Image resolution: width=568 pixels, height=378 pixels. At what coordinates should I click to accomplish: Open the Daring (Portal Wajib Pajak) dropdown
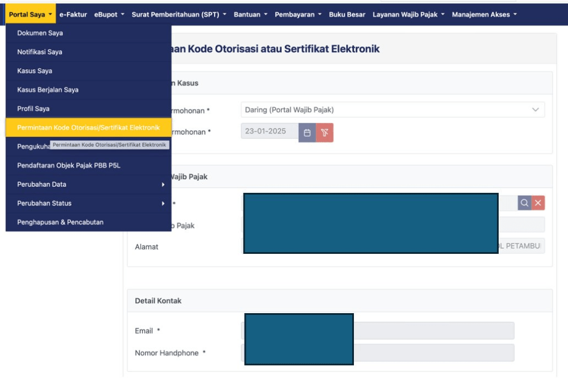(392, 110)
